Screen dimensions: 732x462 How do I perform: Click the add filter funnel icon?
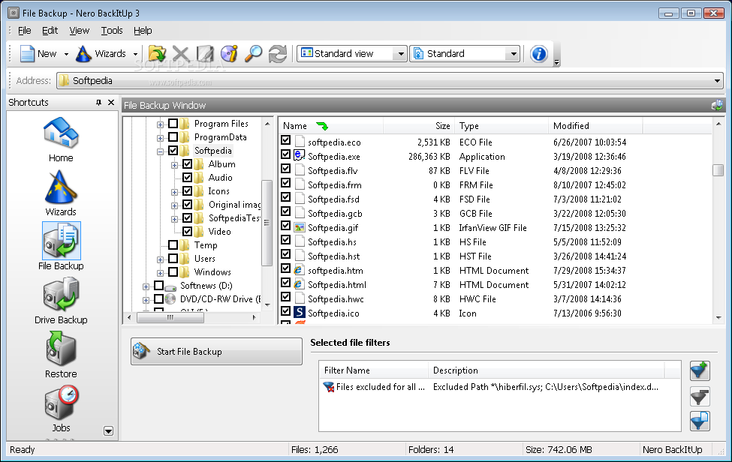(x=700, y=371)
